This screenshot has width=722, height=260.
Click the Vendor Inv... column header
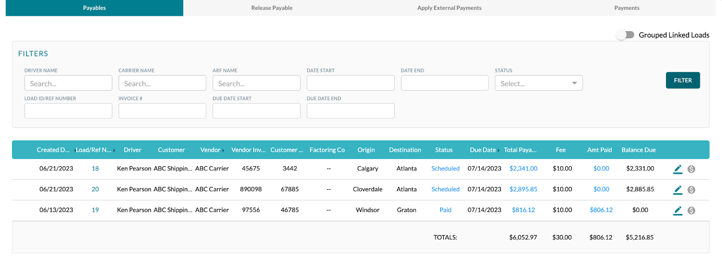pyautogui.click(x=249, y=150)
